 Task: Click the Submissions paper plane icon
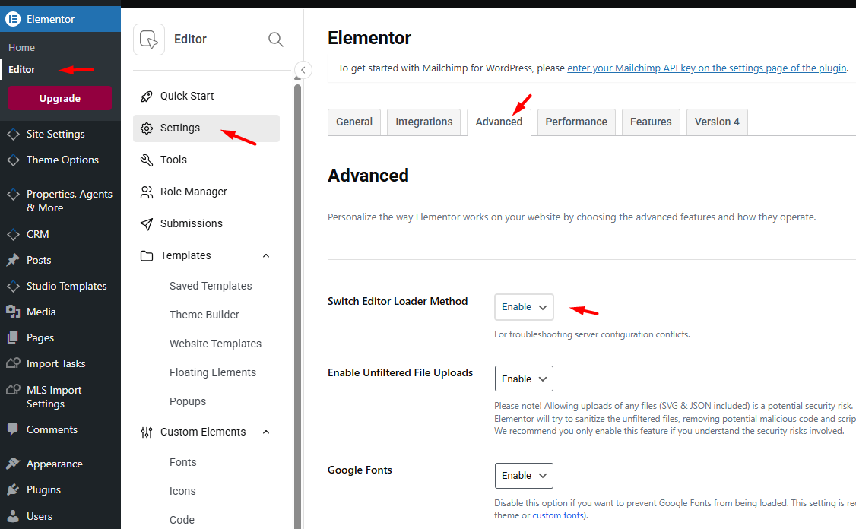click(147, 224)
